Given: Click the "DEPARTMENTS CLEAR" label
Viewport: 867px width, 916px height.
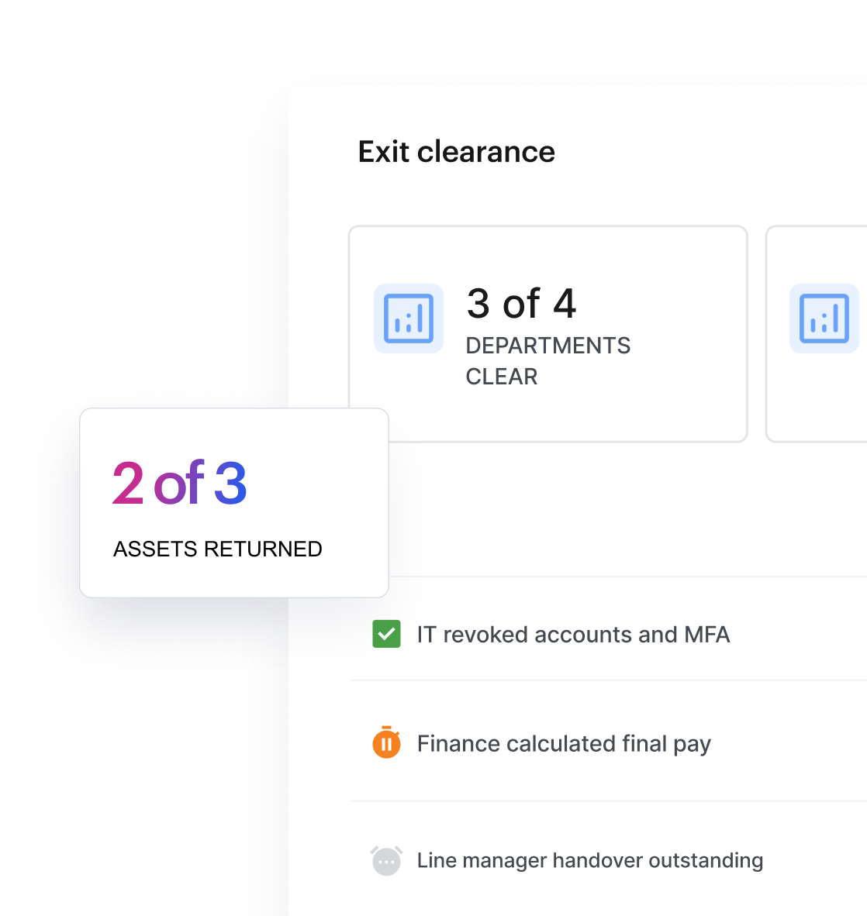Looking at the screenshot, I should 547,361.
